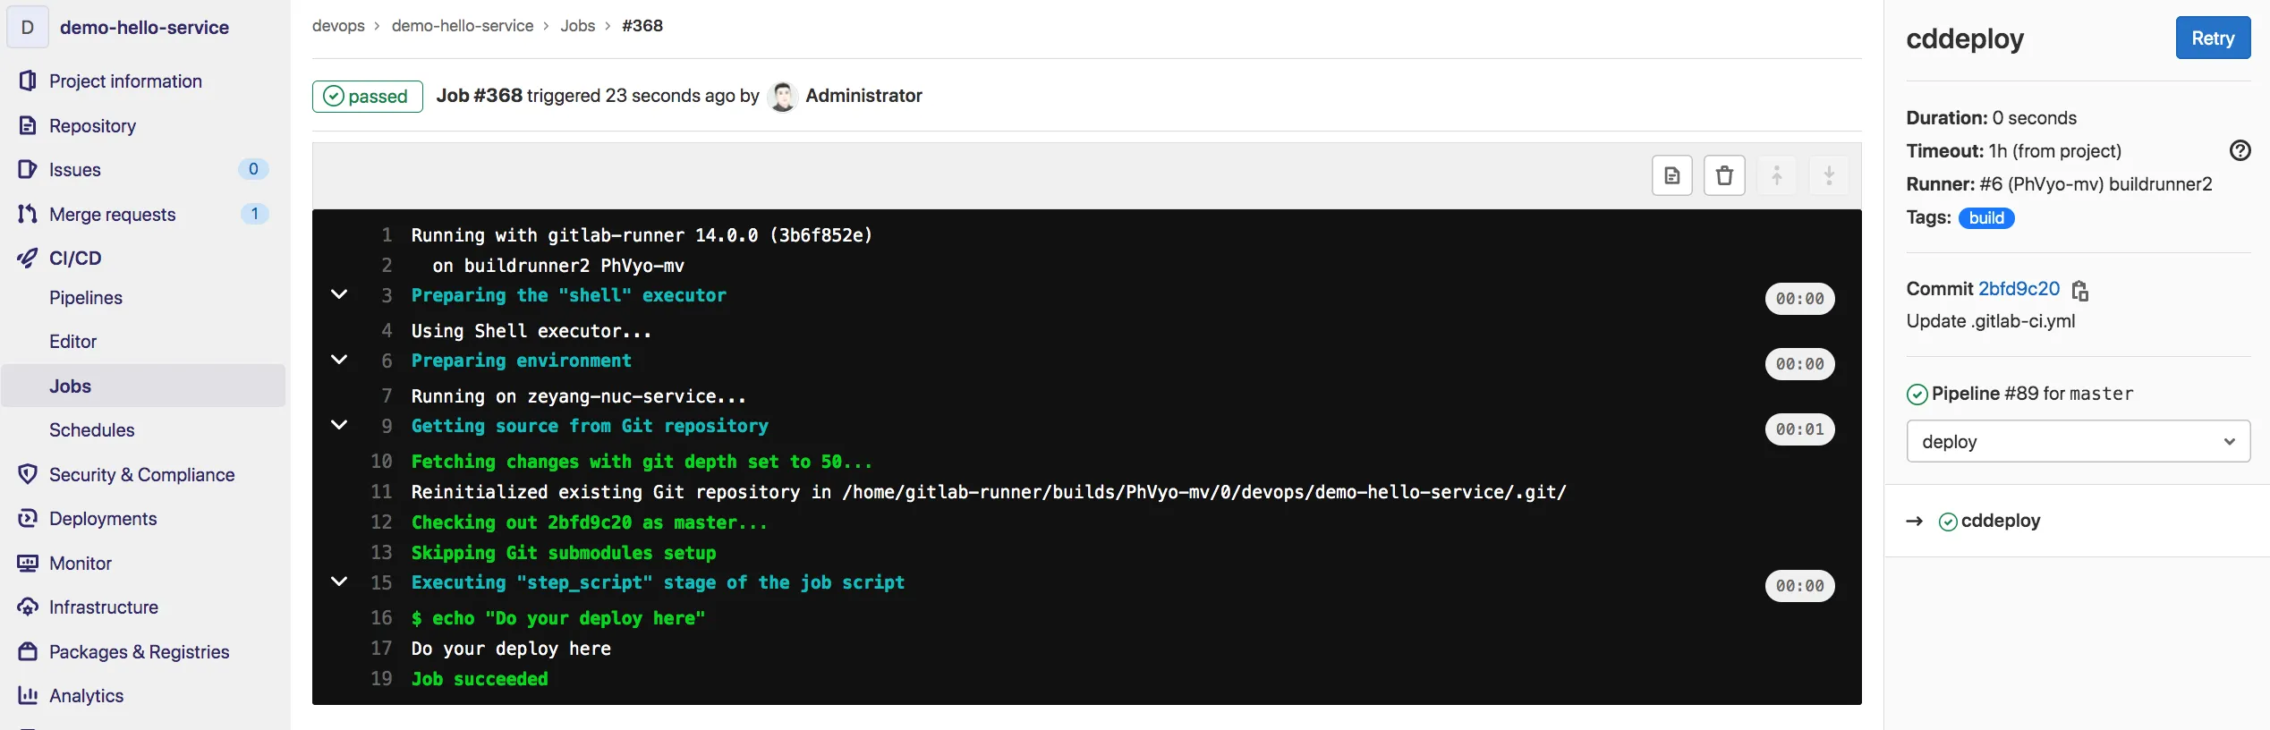Viewport: 2270px width, 730px height.
Task: Open Pipeline #89 link
Action: pos(1984,394)
